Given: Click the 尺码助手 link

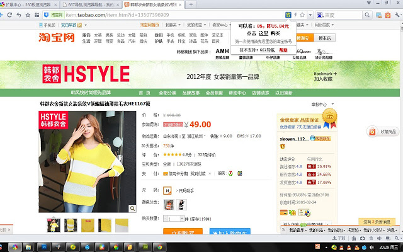Looking at the screenshot, I should (x=186, y=191).
